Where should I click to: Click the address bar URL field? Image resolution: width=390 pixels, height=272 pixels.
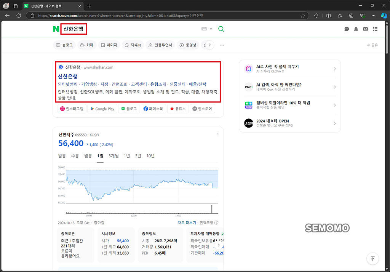167,16
